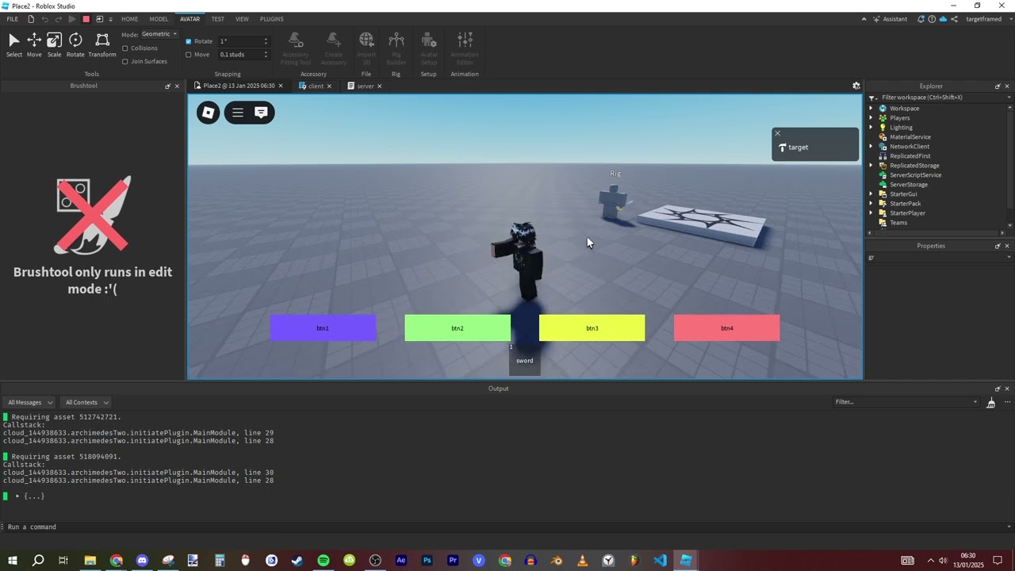This screenshot has width=1015, height=571.
Task: Click the new file icon beside FILE
Action: (x=31, y=19)
